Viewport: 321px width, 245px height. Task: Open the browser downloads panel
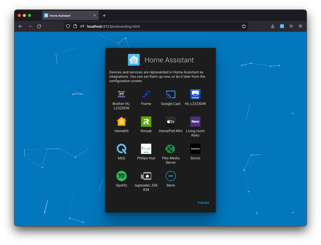[273, 26]
